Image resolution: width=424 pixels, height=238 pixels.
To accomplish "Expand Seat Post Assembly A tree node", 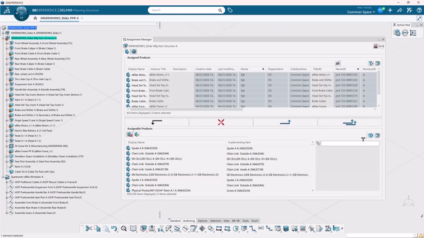I will [7, 161].
